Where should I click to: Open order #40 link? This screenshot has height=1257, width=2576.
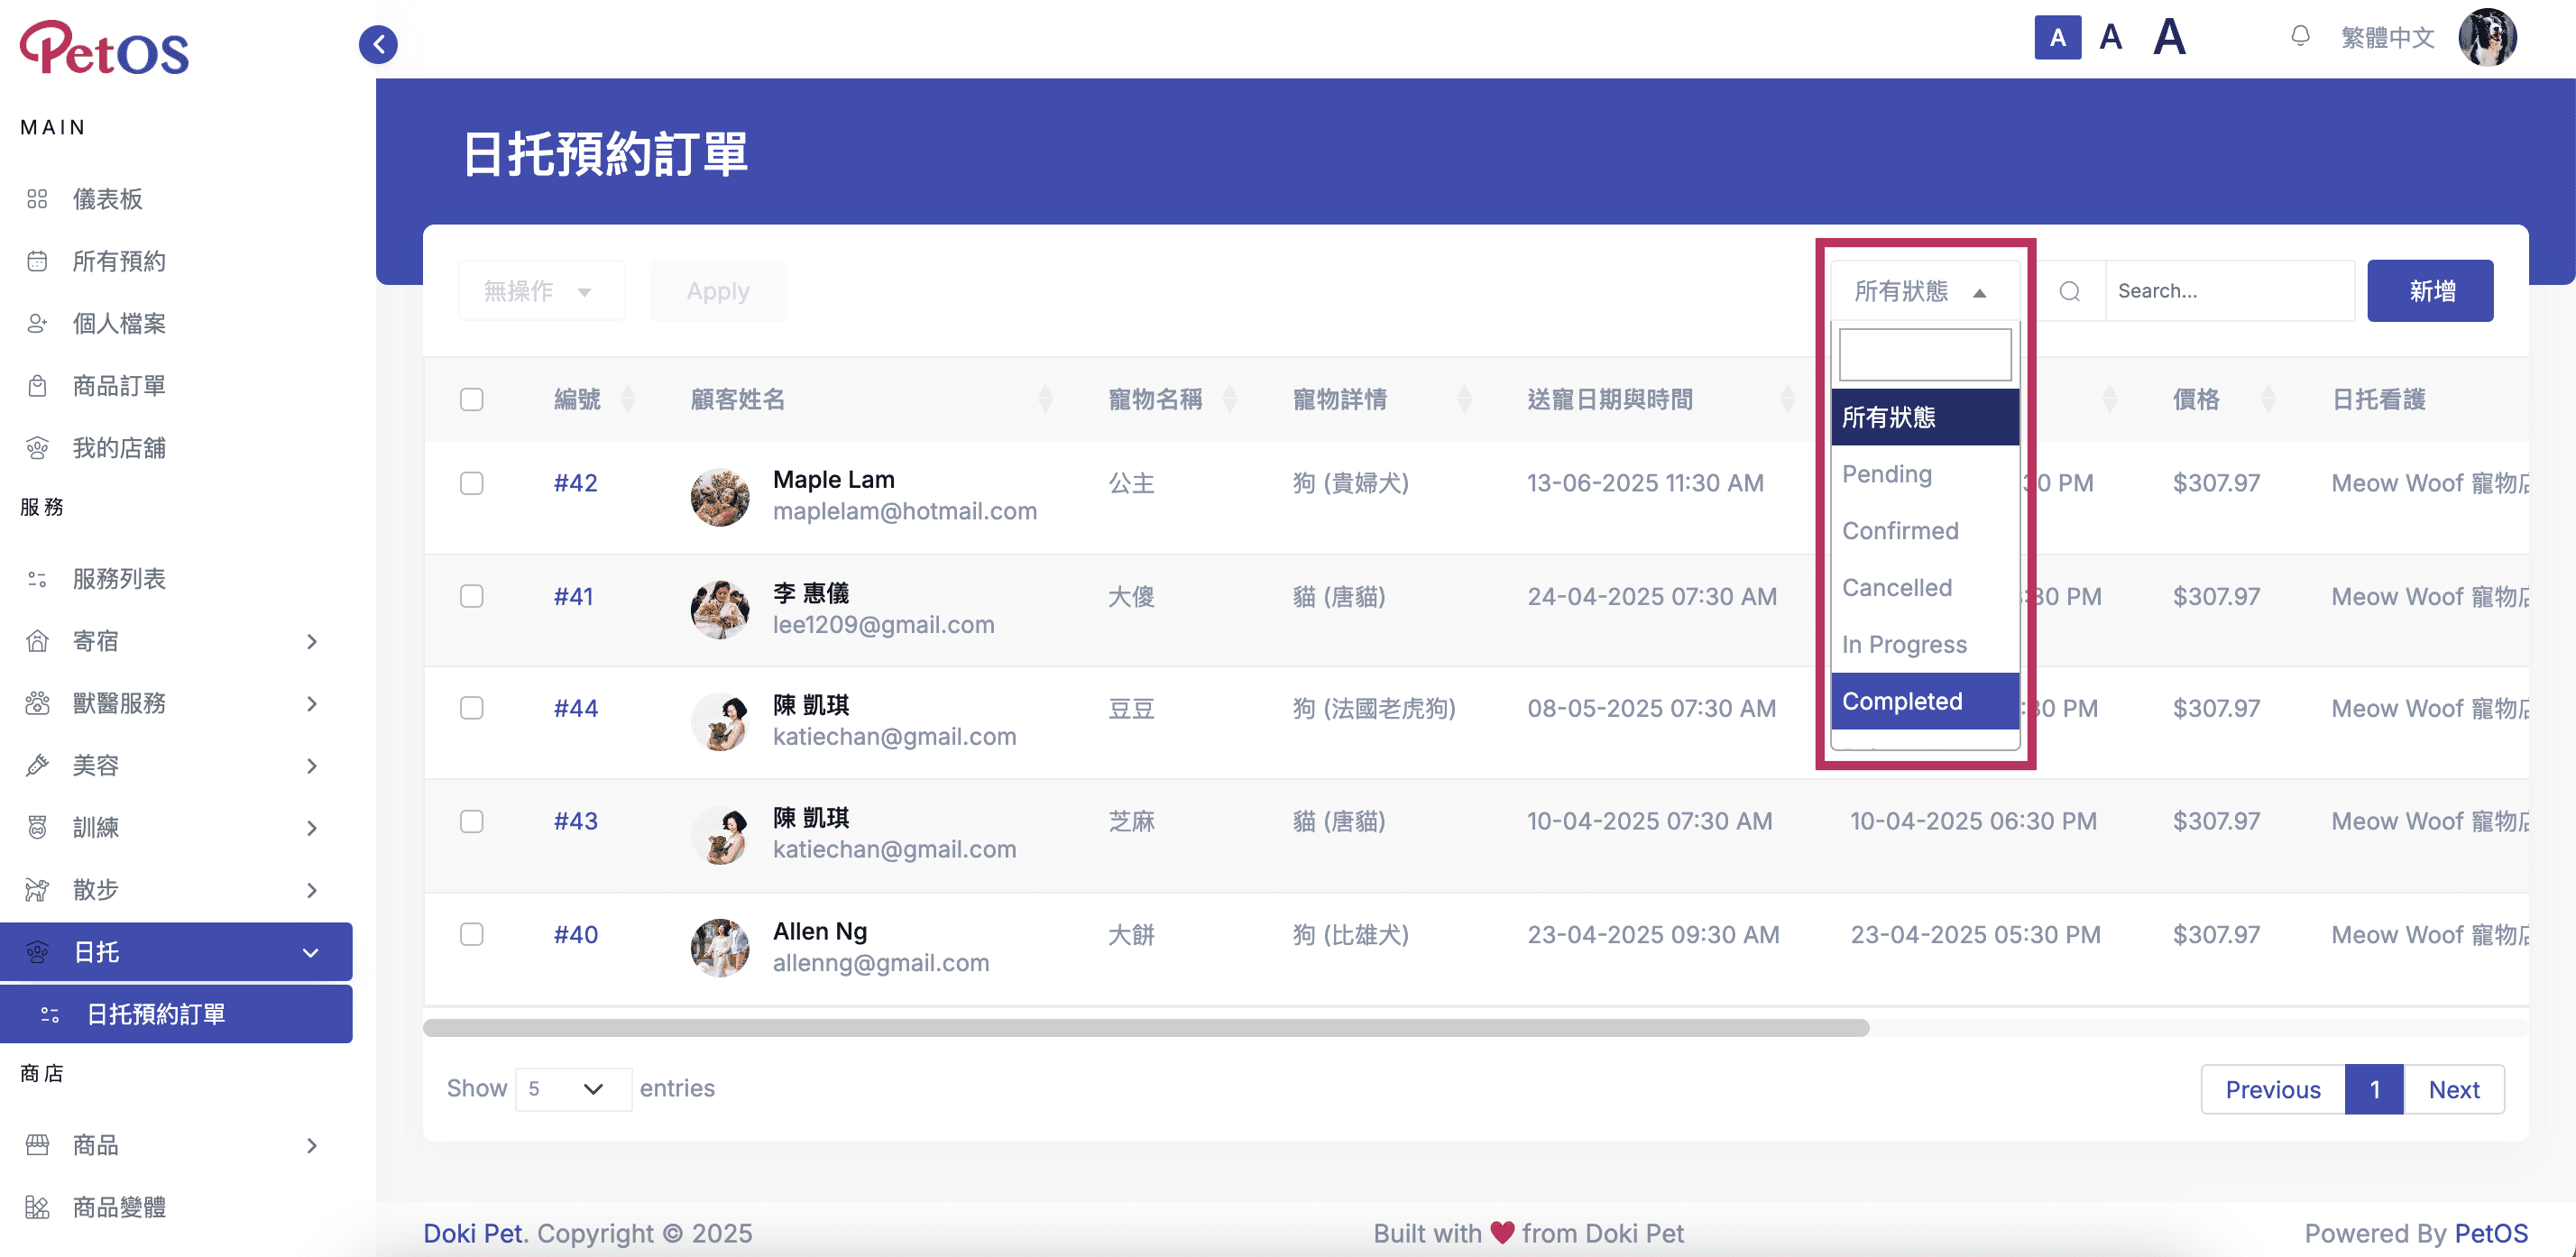(576, 935)
